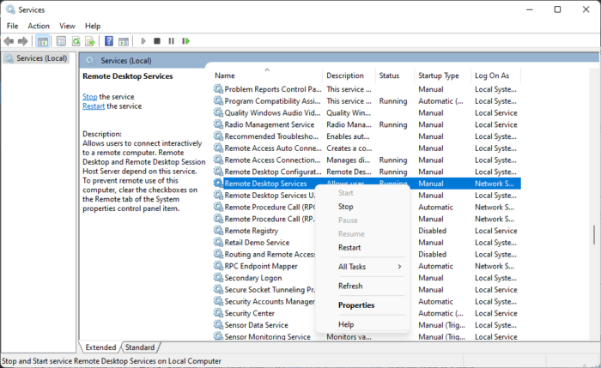
Task: Select Services (Local) in the left tree
Action: tap(36, 58)
